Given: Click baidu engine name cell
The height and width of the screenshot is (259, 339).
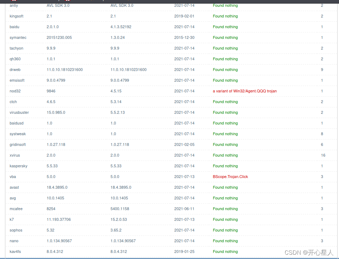Looking at the screenshot, I should [x=14, y=27].
